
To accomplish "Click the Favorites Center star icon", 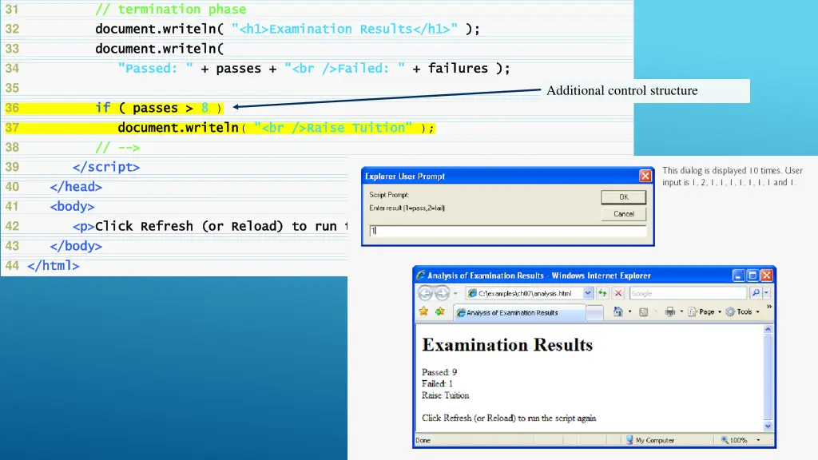I will (x=423, y=311).
